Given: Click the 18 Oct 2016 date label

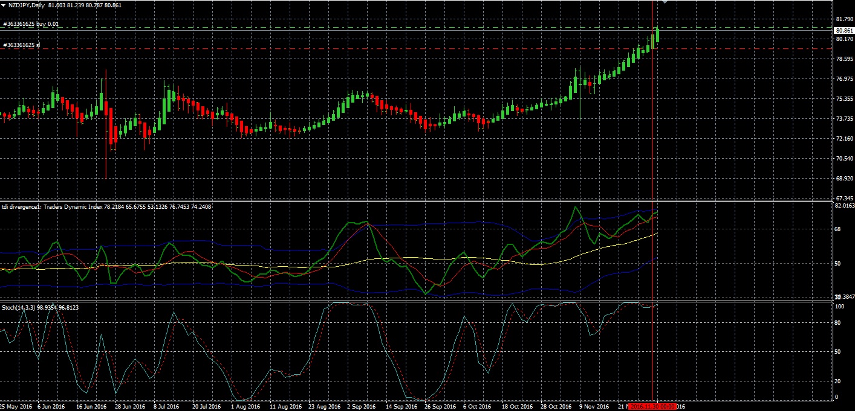Looking at the screenshot, I should point(516,407).
